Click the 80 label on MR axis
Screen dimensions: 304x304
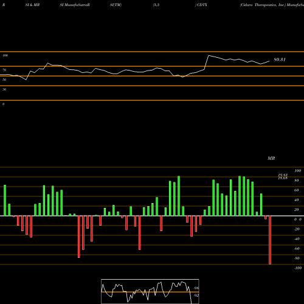click(x=297, y=181)
